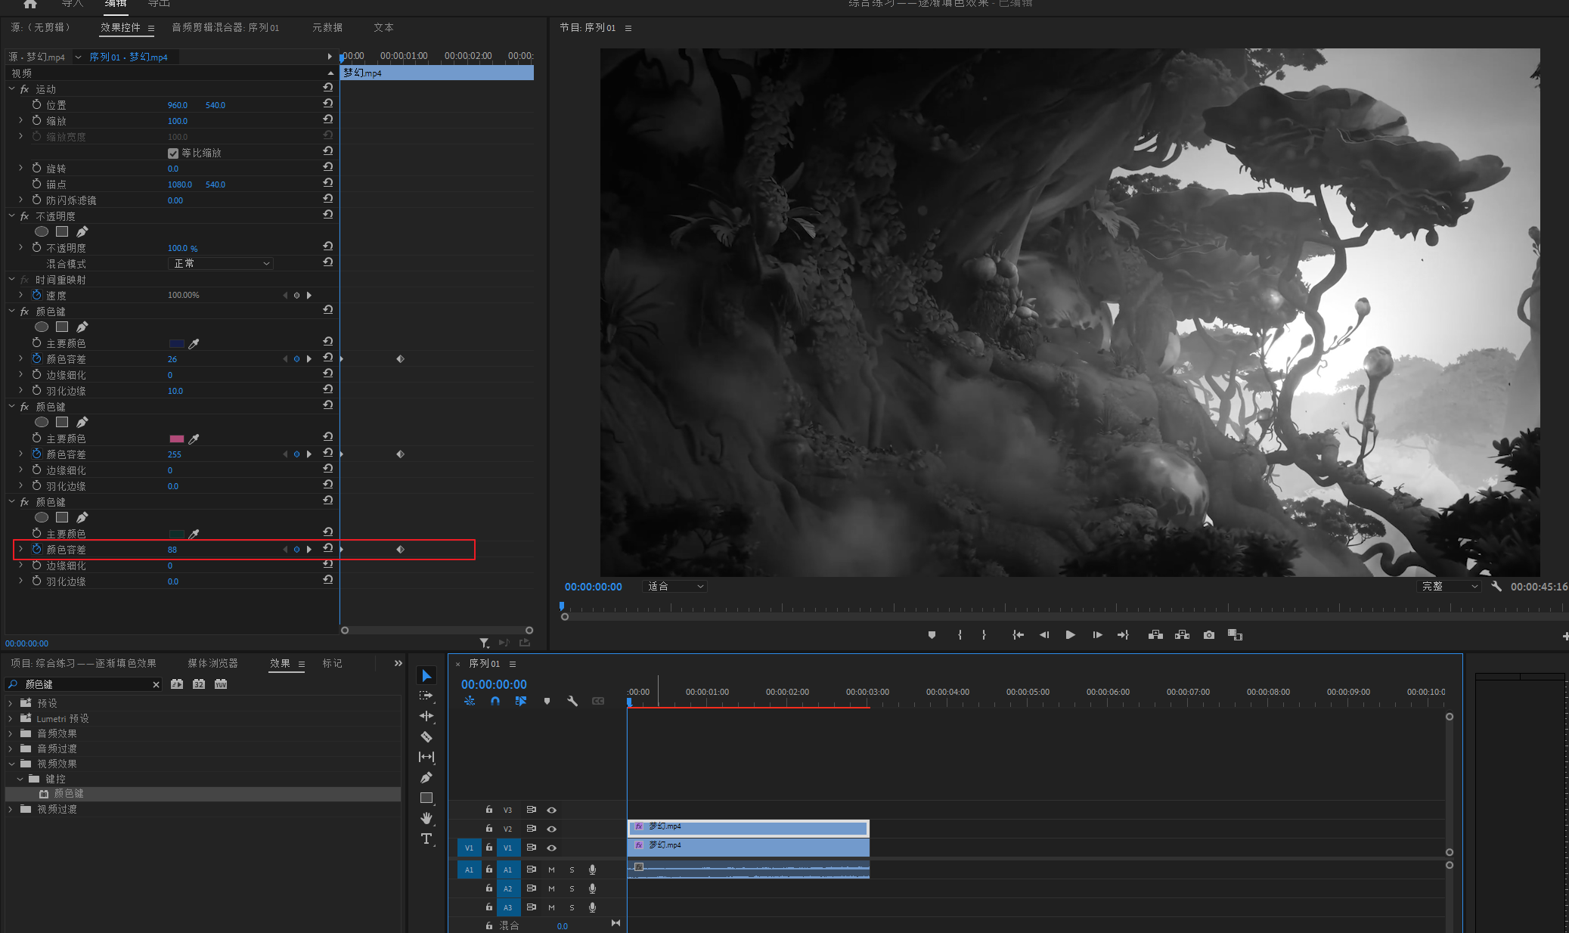This screenshot has width=1569, height=933.
Task: Clear the effects search field with X
Action: (x=156, y=684)
